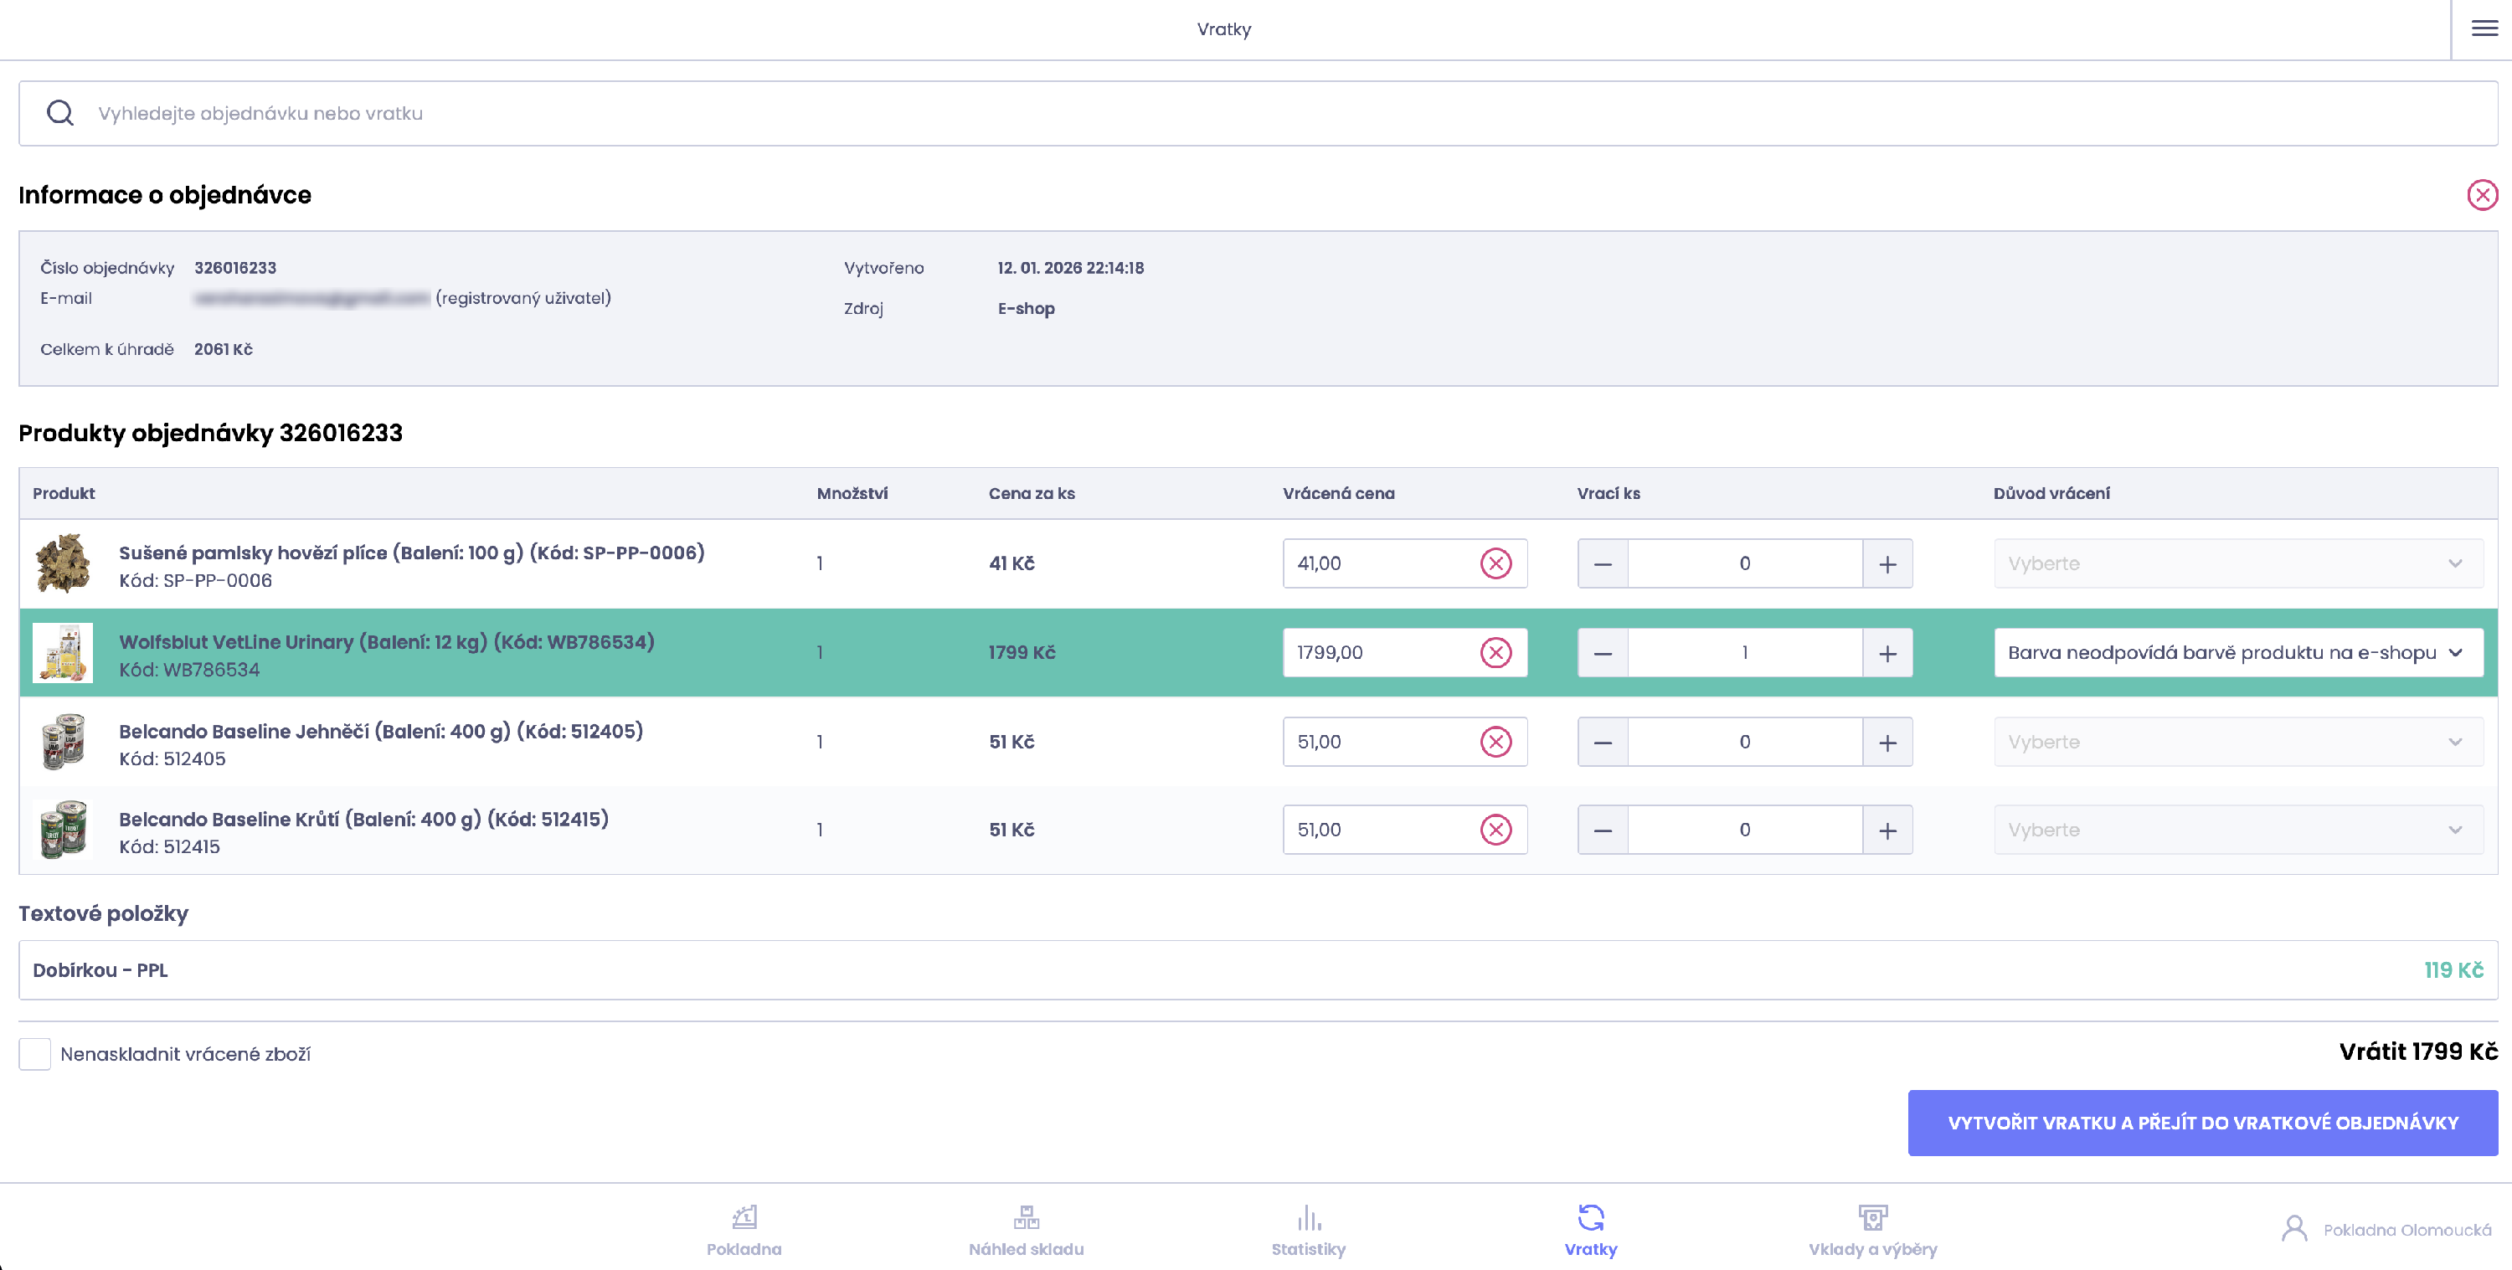This screenshot has width=2512, height=1270.
Task: Open the Pokladna section
Action: point(744,1230)
